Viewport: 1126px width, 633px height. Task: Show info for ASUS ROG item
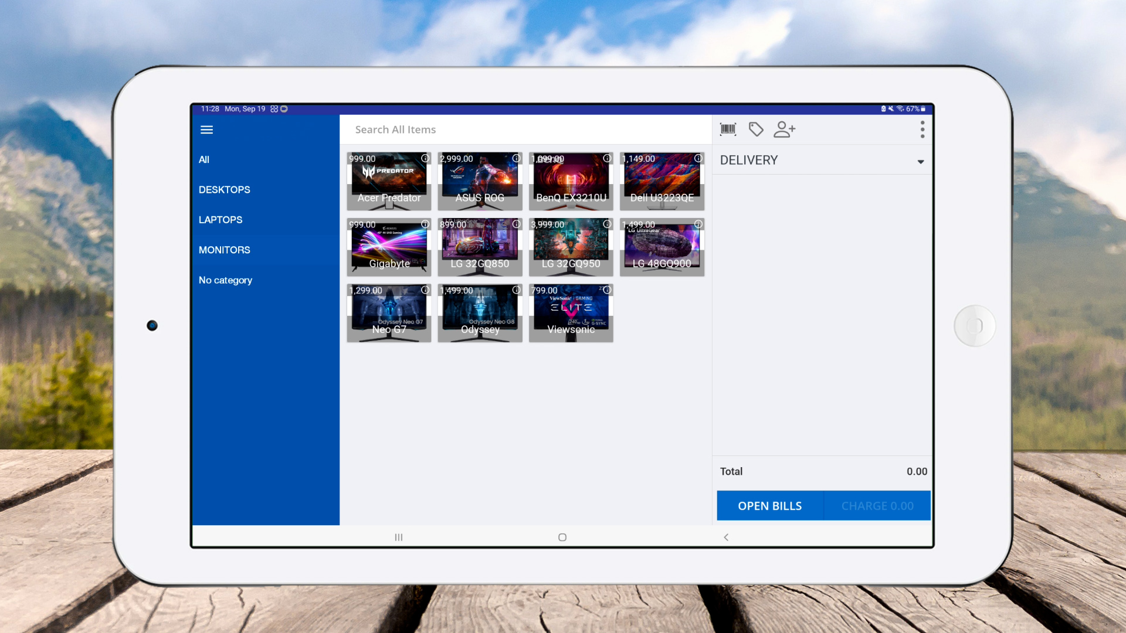pyautogui.click(x=516, y=158)
